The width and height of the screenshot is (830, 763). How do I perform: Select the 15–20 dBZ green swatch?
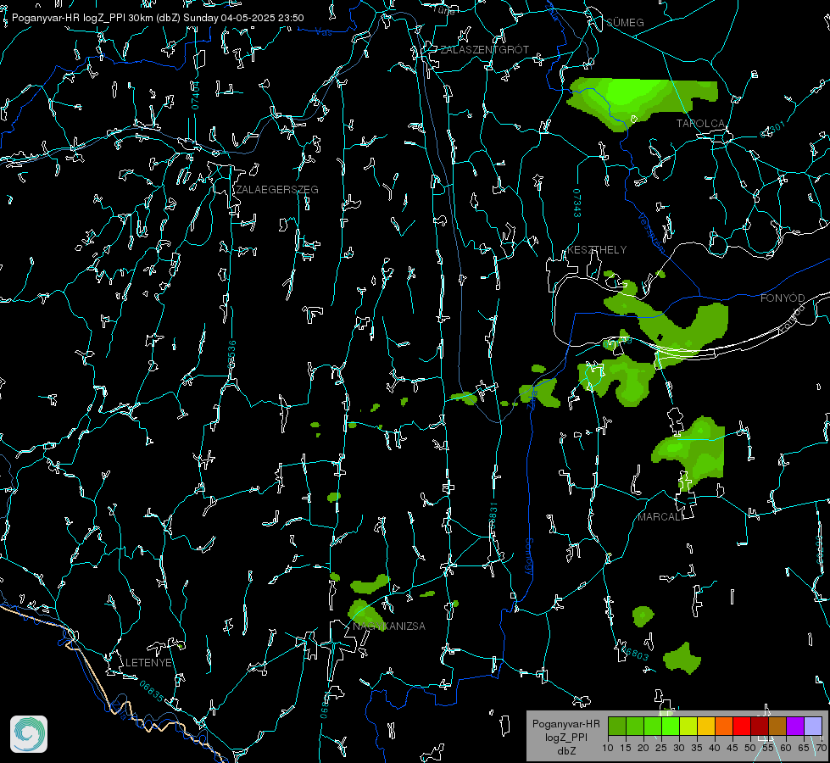pyautogui.click(x=635, y=726)
